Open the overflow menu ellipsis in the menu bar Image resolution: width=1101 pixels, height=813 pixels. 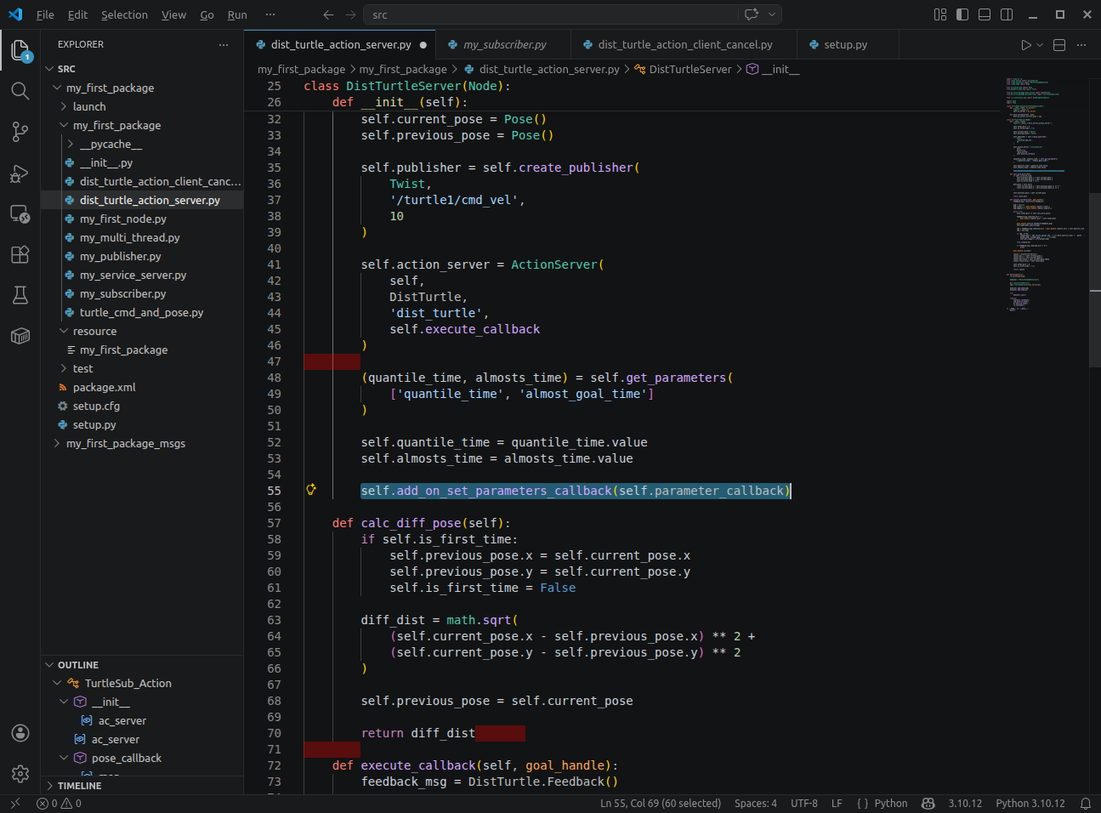[x=270, y=14]
